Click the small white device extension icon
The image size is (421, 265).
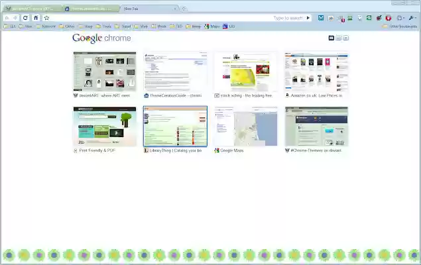point(359,18)
